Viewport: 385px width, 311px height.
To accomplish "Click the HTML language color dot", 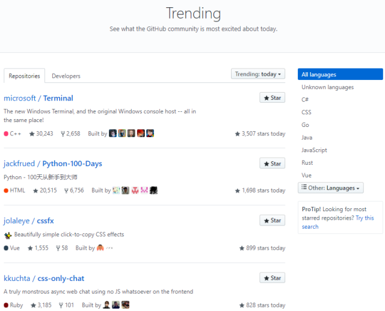I will pos(6,191).
